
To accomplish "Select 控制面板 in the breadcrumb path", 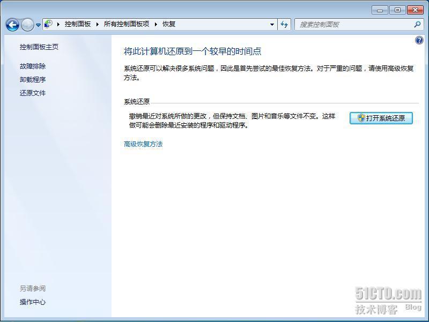I will [78, 24].
